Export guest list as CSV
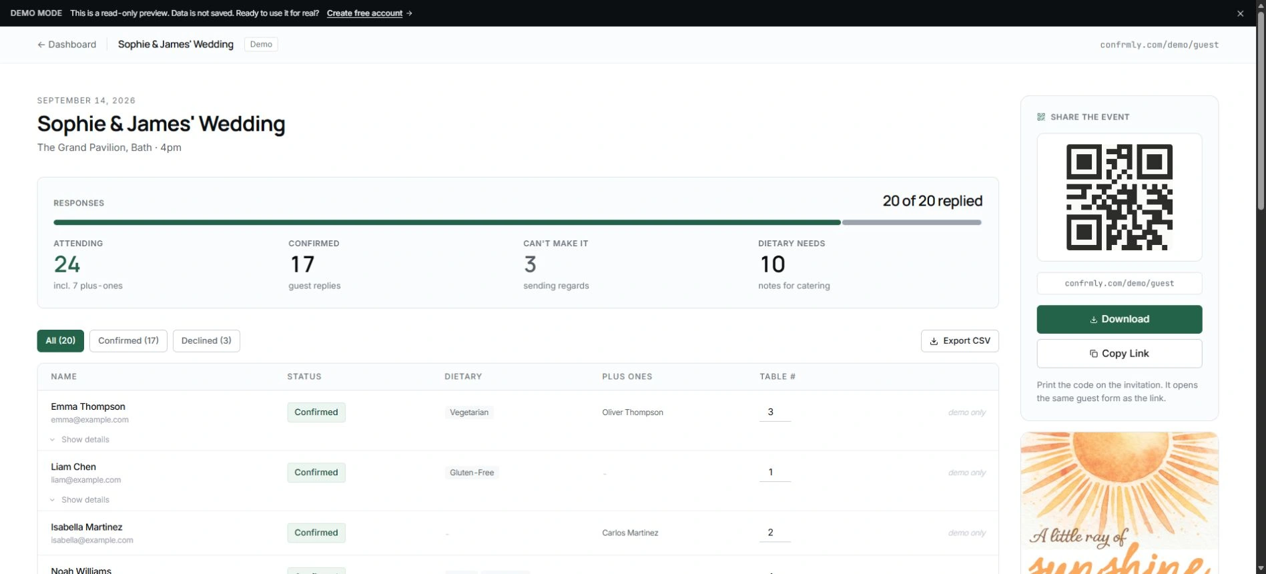1266x574 pixels. tap(960, 341)
